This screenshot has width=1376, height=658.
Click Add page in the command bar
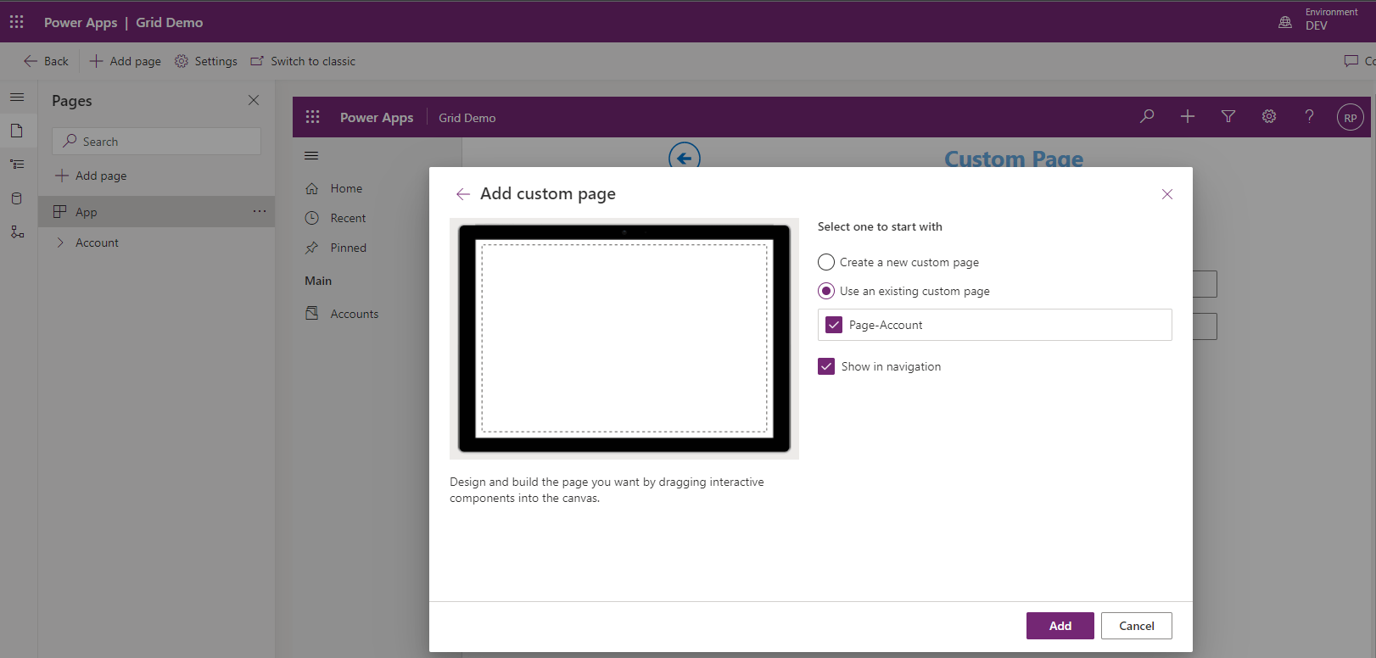click(x=126, y=61)
